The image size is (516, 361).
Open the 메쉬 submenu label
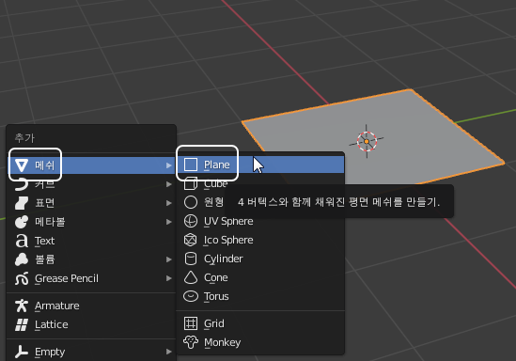(x=44, y=165)
